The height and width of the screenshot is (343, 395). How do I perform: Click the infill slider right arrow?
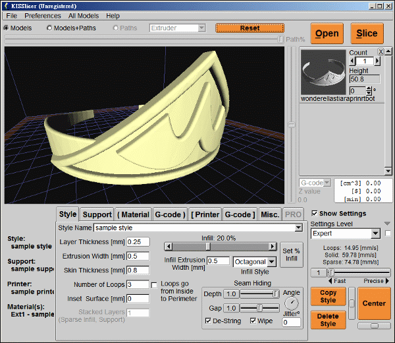[273, 246]
